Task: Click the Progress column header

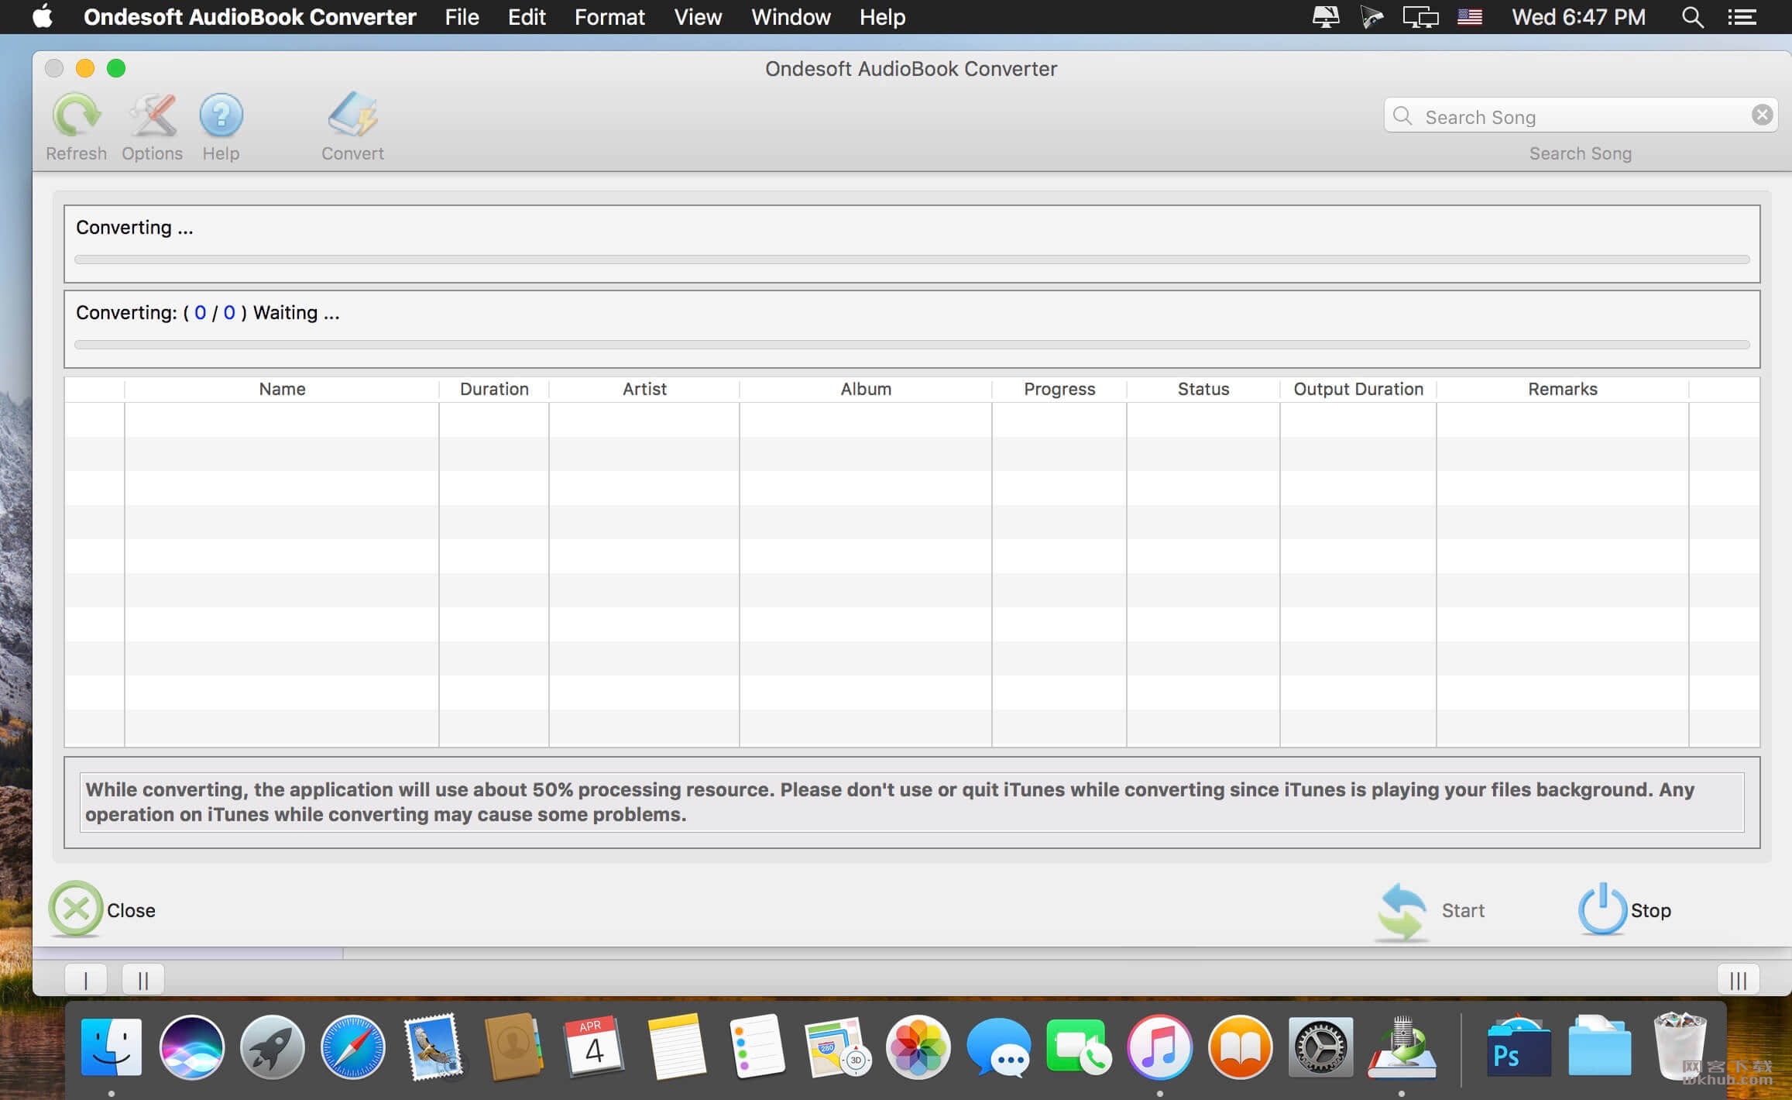Action: click(1059, 389)
